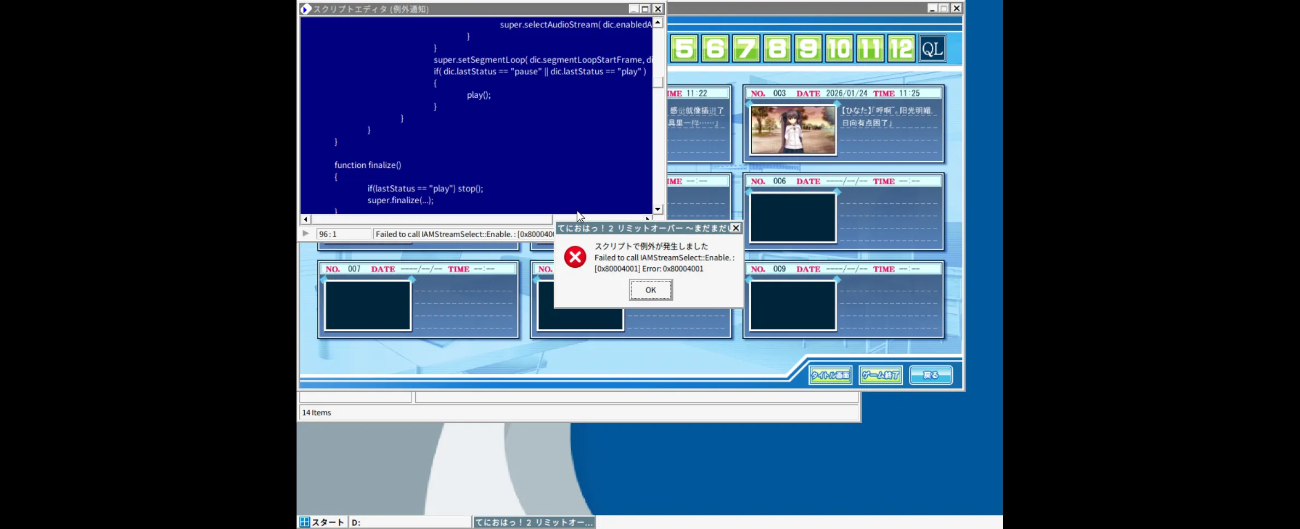Select save page 11

(x=870, y=49)
